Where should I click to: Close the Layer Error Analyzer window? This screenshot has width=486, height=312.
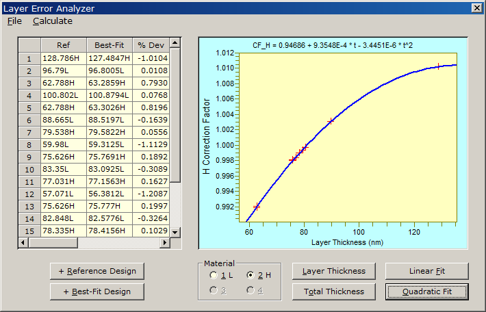(x=476, y=8)
